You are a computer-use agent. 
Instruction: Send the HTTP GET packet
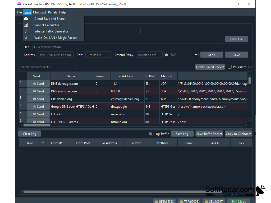[38, 114]
